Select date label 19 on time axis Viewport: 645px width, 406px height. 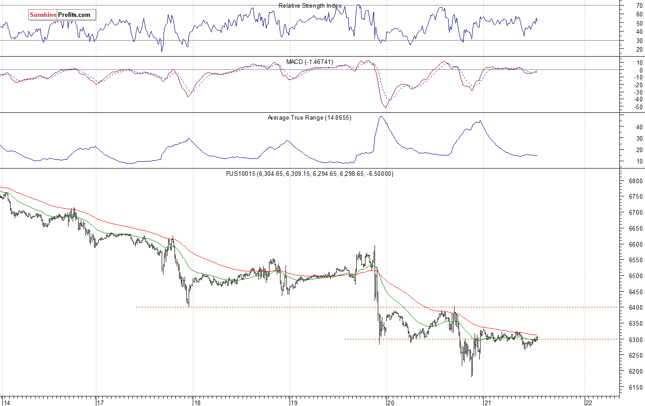[x=294, y=403]
